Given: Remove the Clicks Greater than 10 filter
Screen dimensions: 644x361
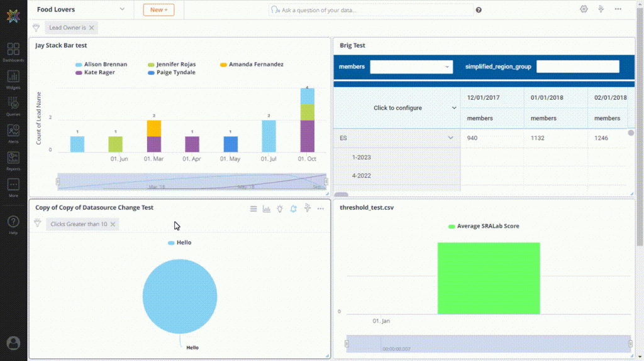Looking at the screenshot, I should (113, 224).
